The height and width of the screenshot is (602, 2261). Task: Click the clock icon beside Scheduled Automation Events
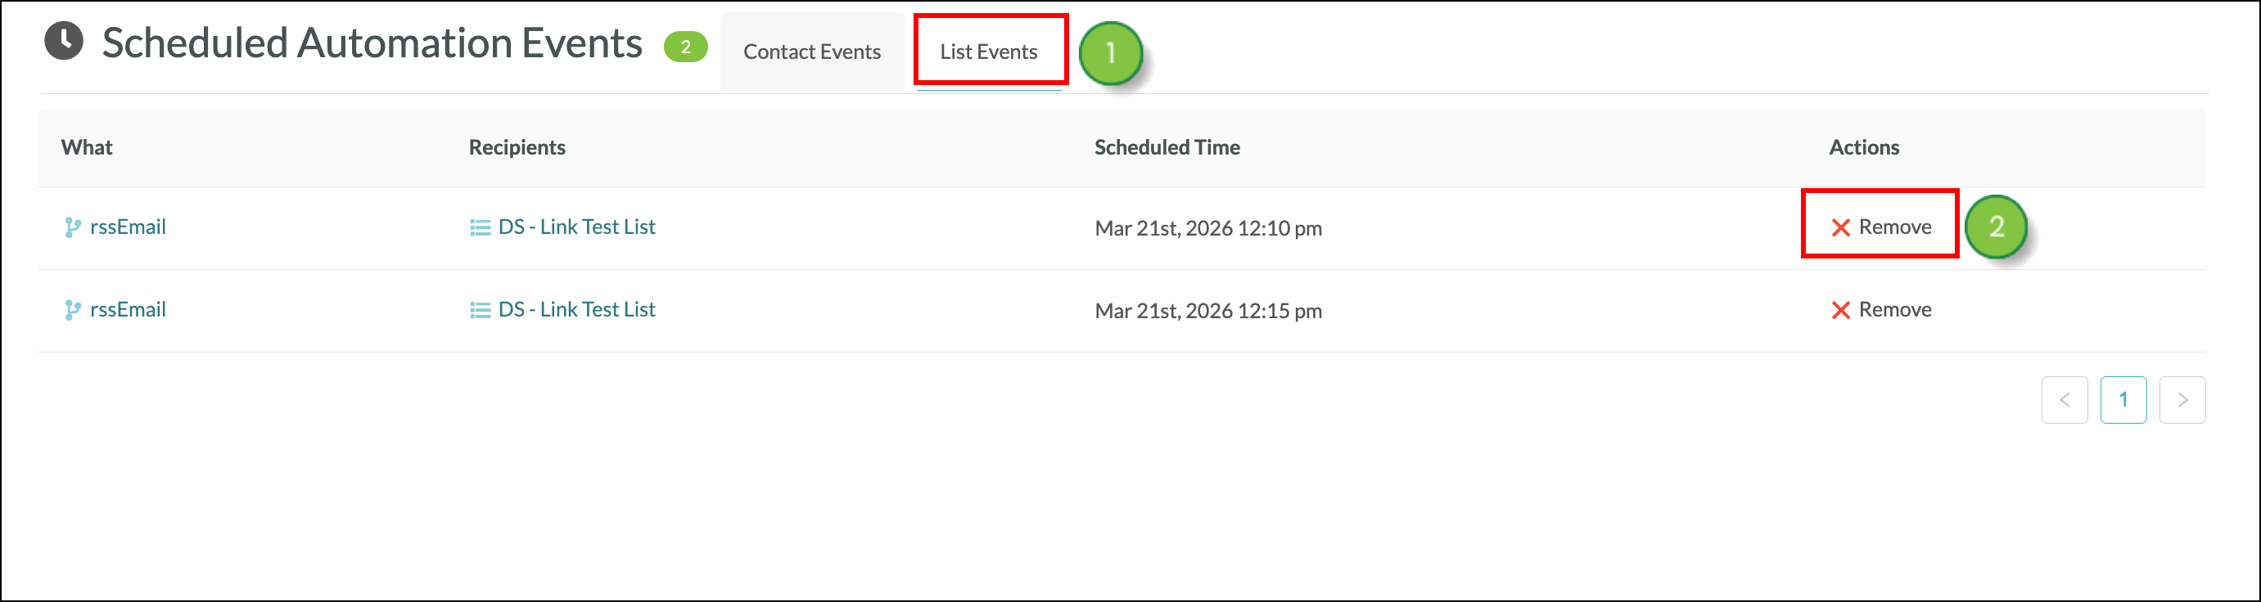coord(63,41)
